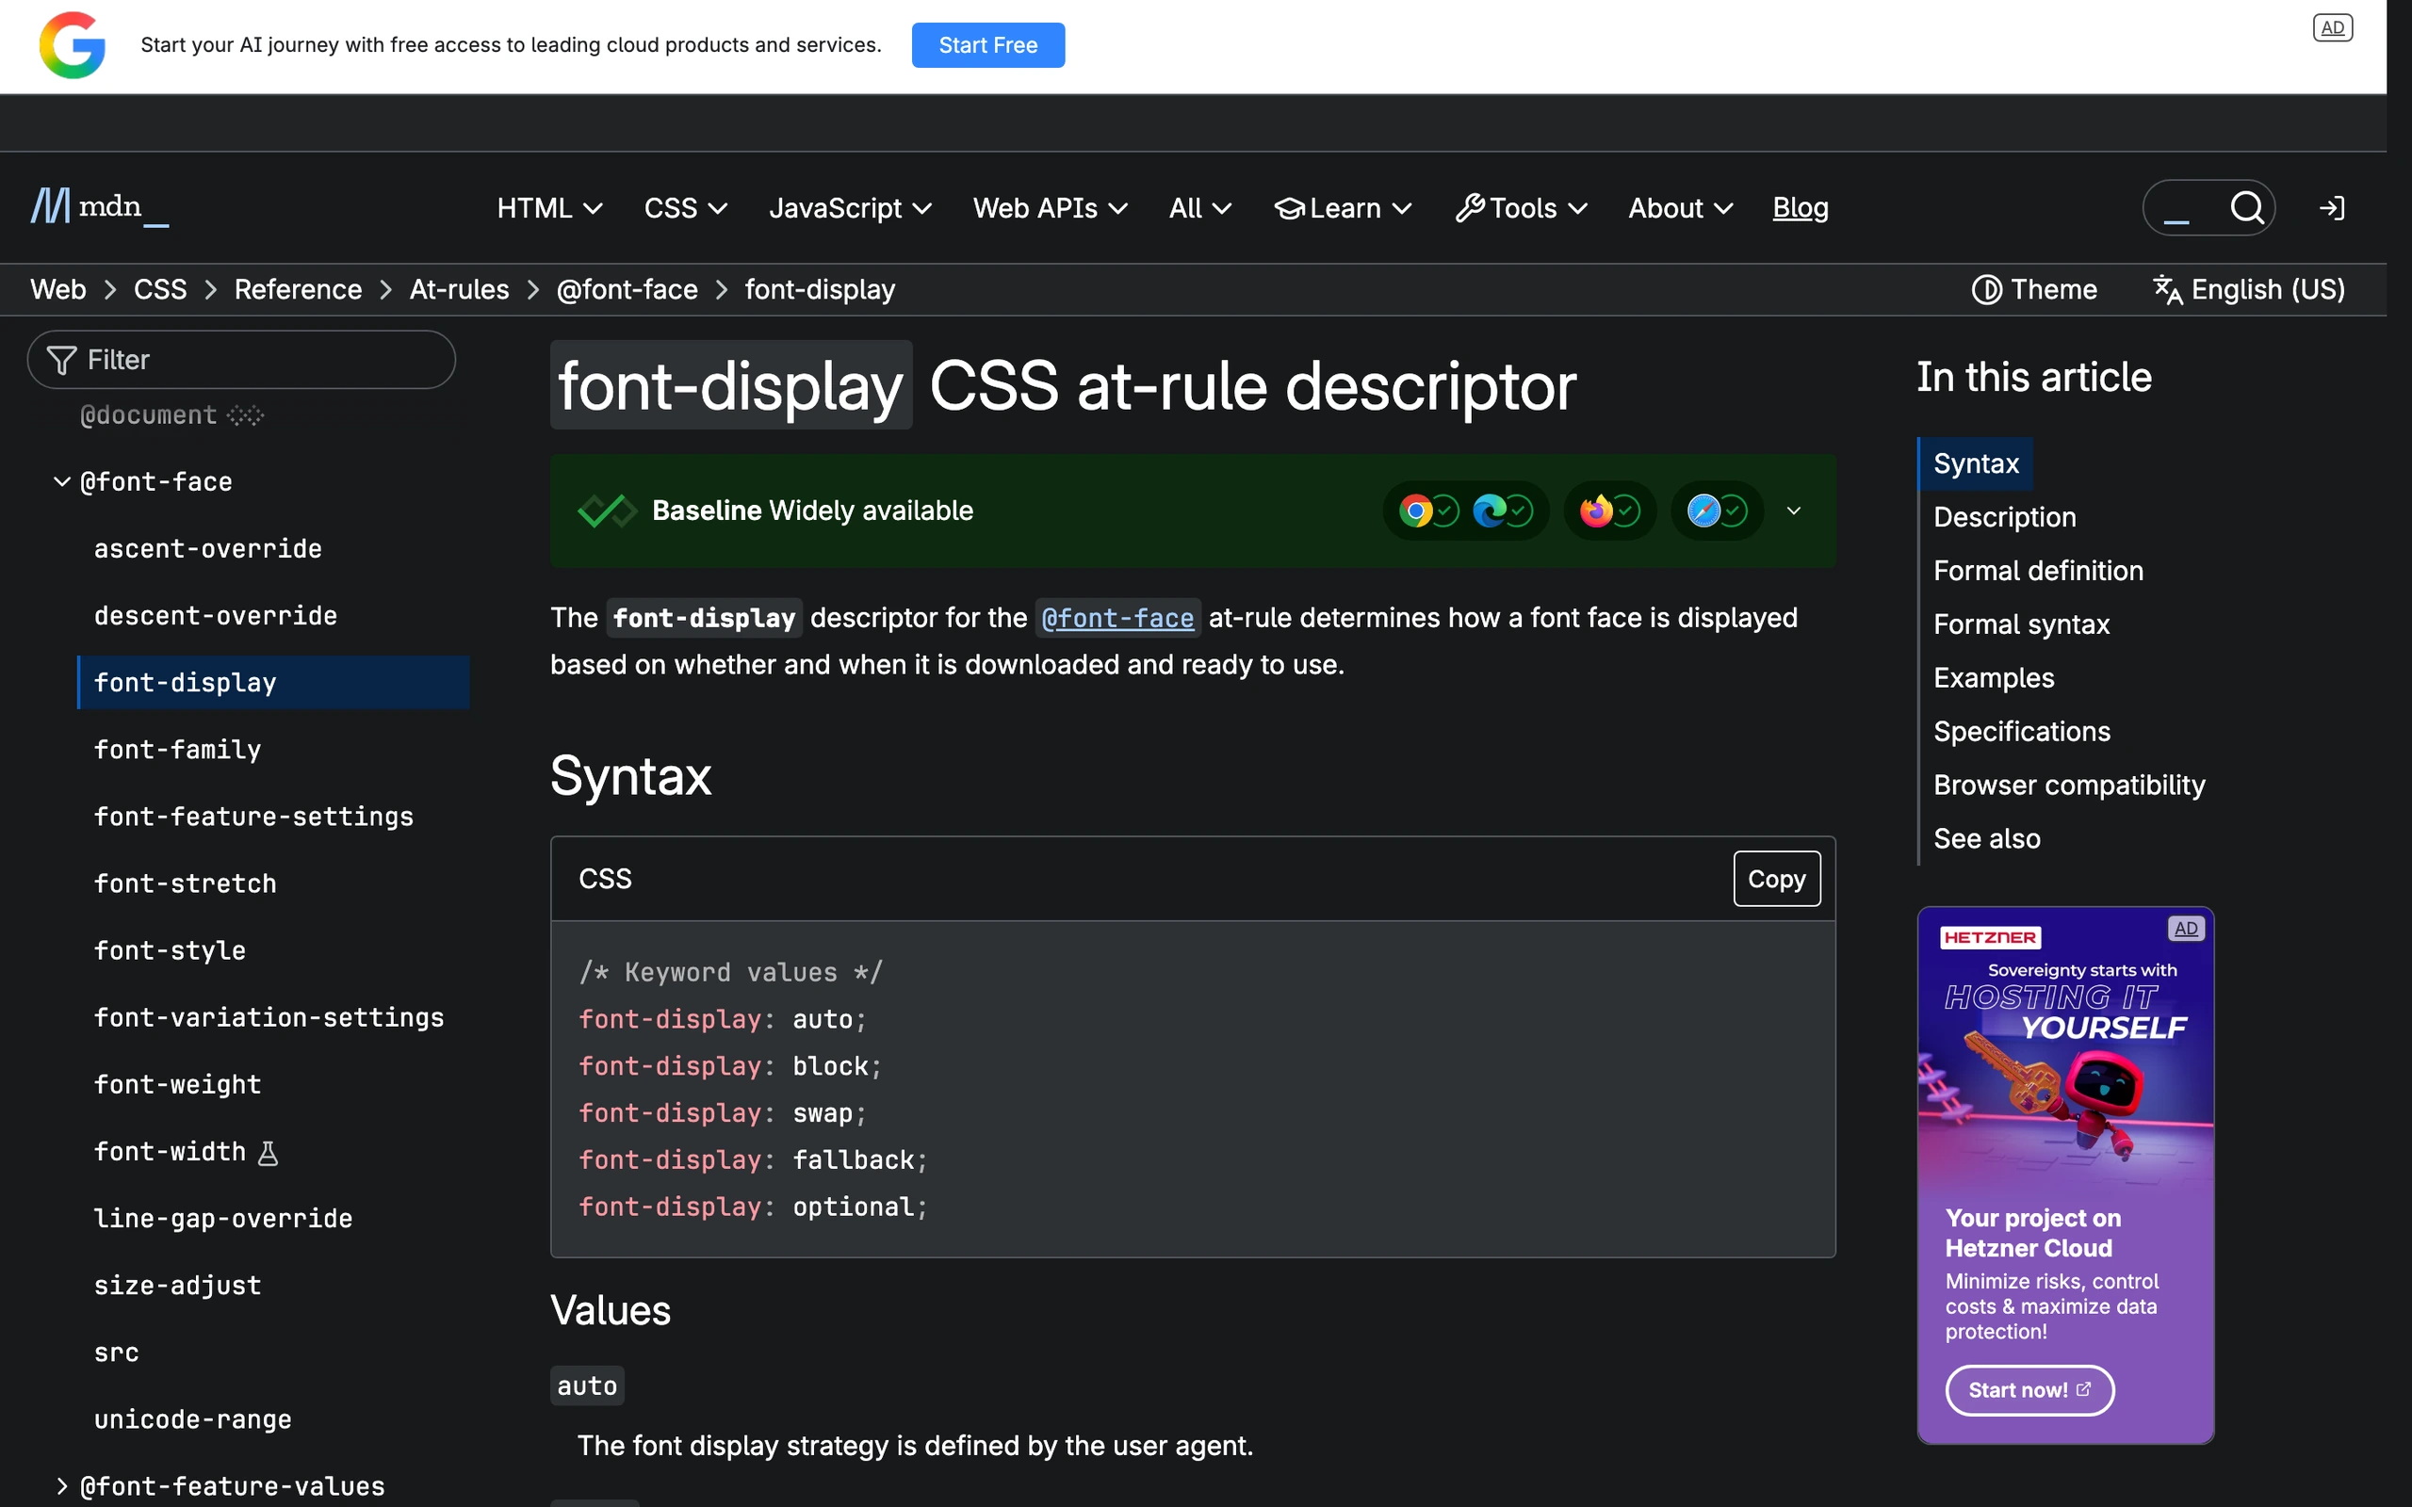2412x1507 pixels.
Task: Open the CSS nav dropdown
Action: 686,207
